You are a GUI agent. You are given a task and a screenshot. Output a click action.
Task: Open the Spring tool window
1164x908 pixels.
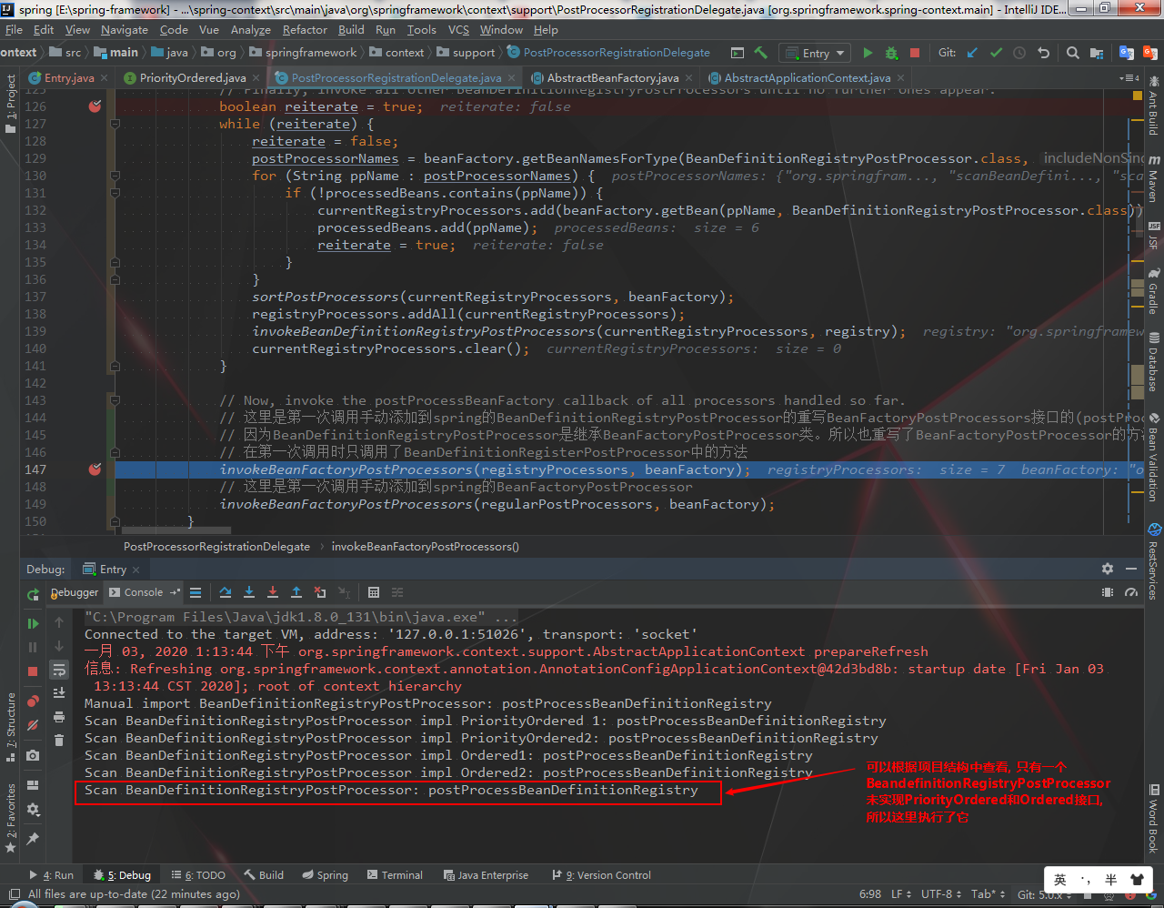pos(325,875)
